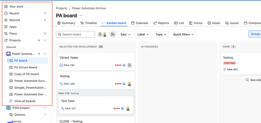Open the Power Automate project in sidebar

click(21, 54)
